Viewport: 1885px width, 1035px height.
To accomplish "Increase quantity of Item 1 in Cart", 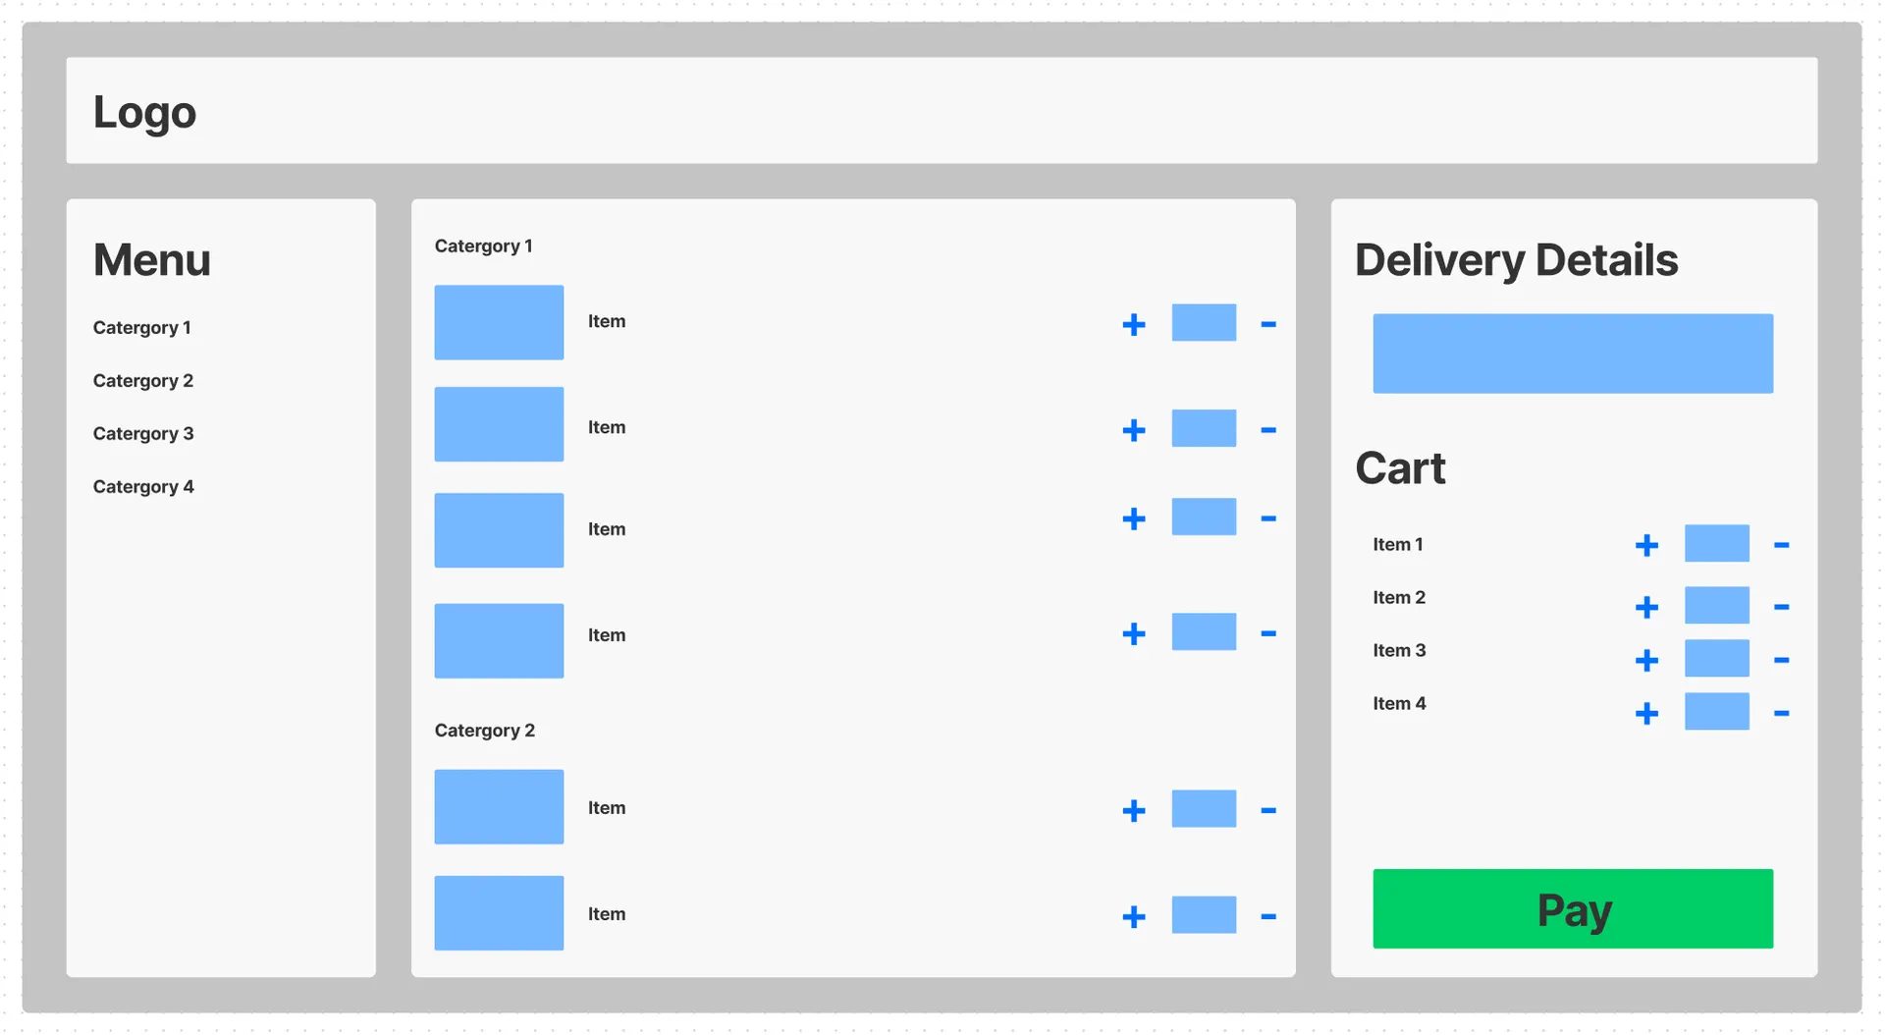I will (x=1646, y=545).
